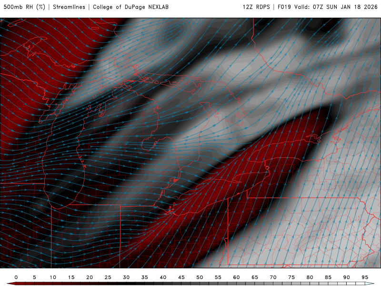Select the "90" label on the legend
The image size is (381, 286).
pos(347,277)
